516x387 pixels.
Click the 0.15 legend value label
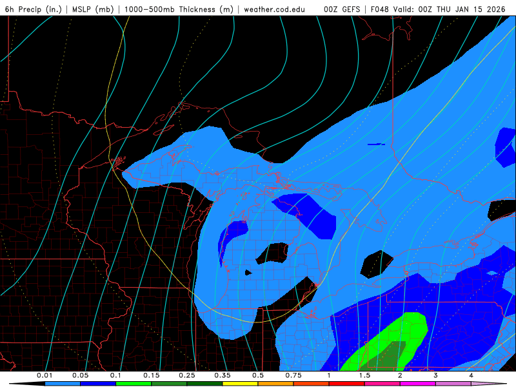[x=152, y=375]
